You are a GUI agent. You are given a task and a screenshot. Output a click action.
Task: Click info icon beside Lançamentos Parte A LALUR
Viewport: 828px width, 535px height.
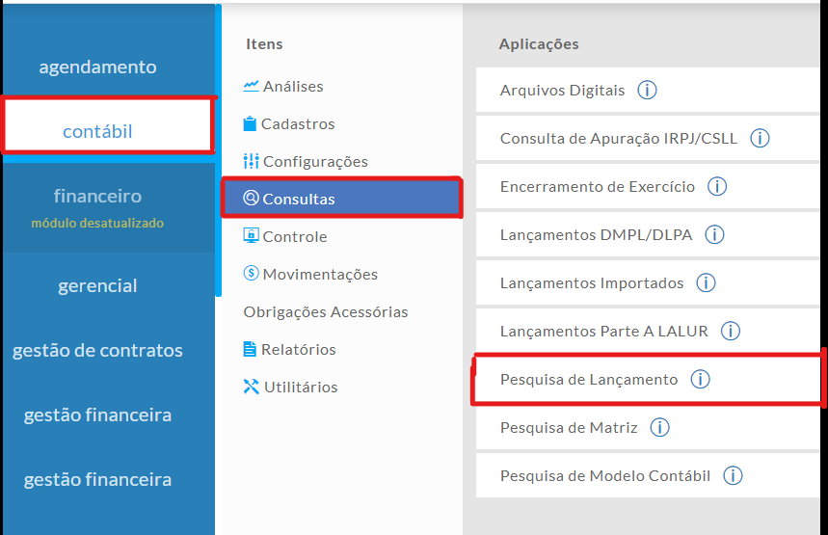731,332
